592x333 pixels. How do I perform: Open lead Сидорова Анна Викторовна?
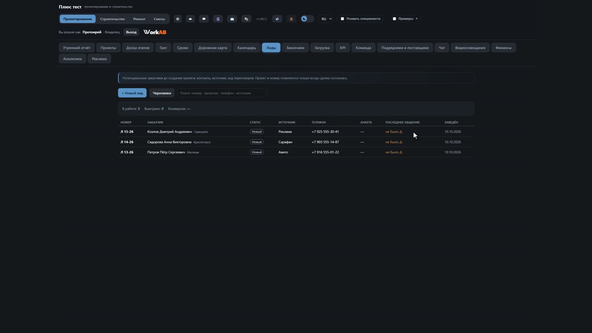[x=296, y=142]
